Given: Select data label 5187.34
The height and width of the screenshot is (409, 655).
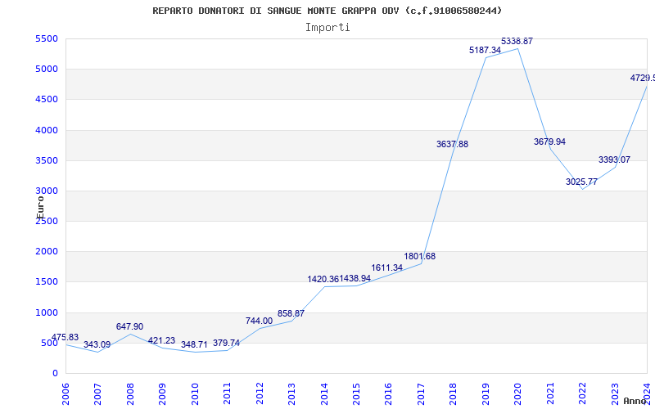Looking at the screenshot, I should coord(485,50).
